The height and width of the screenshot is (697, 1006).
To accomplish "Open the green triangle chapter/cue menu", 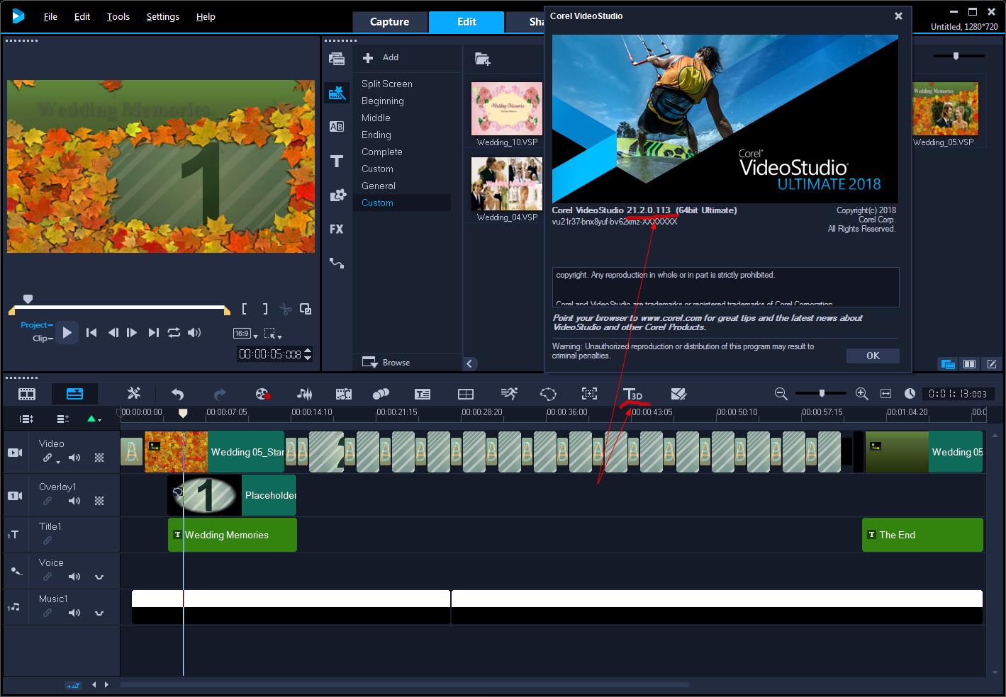I will (94, 419).
